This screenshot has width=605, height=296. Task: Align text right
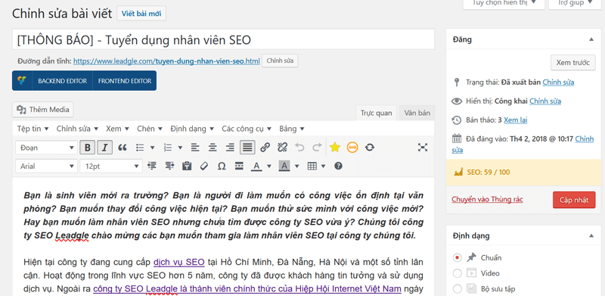(x=230, y=147)
